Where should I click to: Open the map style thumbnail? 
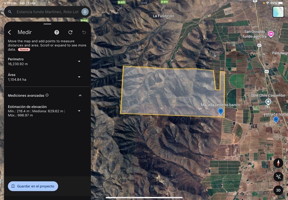coord(278,12)
